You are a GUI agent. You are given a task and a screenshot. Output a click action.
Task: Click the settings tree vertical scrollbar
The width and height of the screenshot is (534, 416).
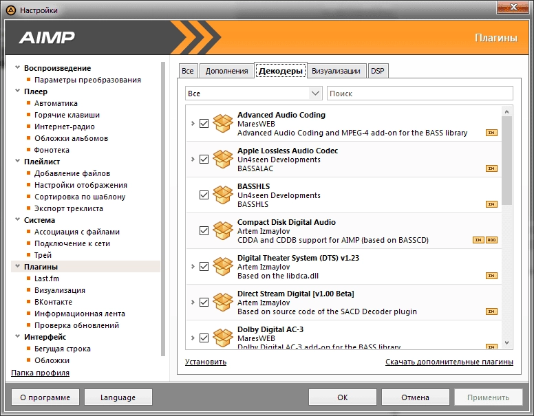coord(163,208)
